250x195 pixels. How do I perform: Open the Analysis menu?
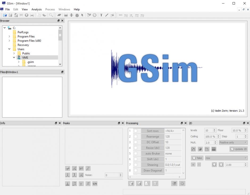coord(36,9)
